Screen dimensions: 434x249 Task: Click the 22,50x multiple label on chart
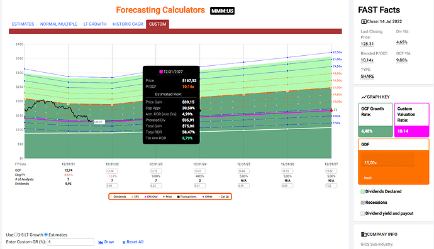(x=337, y=52)
